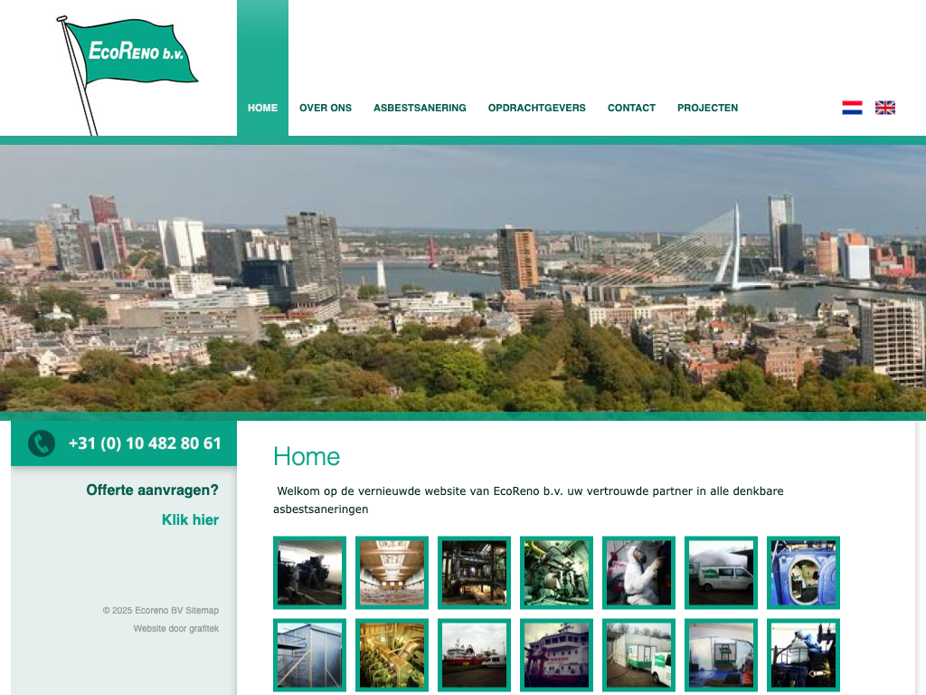Go to ASBESTSANERING page
Image resolution: width=926 pixels, height=695 pixels.
[420, 108]
